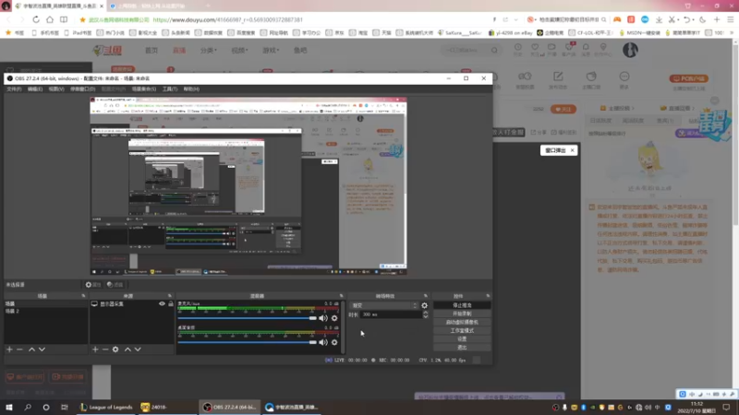
Task: Toggle lock on display capture source
Action: [171, 304]
